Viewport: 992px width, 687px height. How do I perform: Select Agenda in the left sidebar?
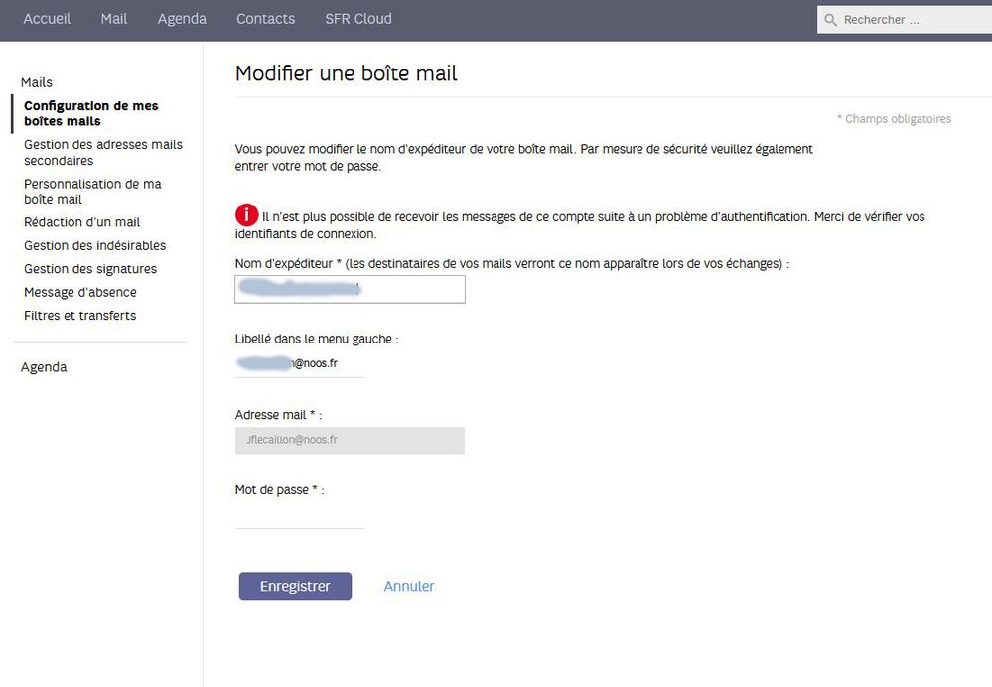click(x=44, y=366)
